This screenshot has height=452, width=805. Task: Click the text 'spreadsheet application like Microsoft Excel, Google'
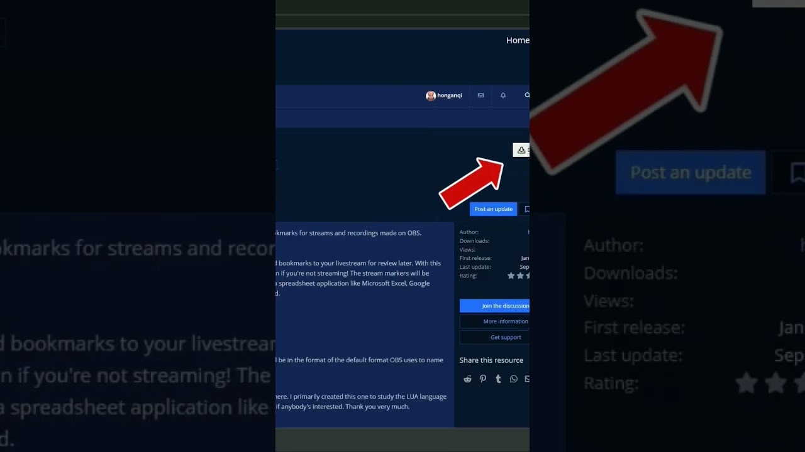354,283
